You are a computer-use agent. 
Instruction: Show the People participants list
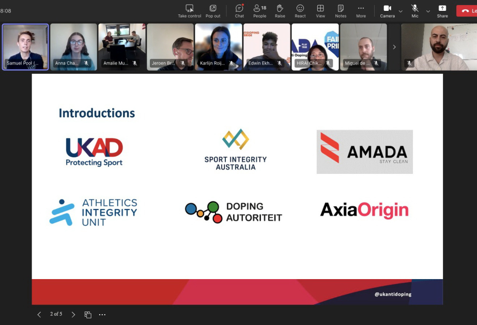260,11
